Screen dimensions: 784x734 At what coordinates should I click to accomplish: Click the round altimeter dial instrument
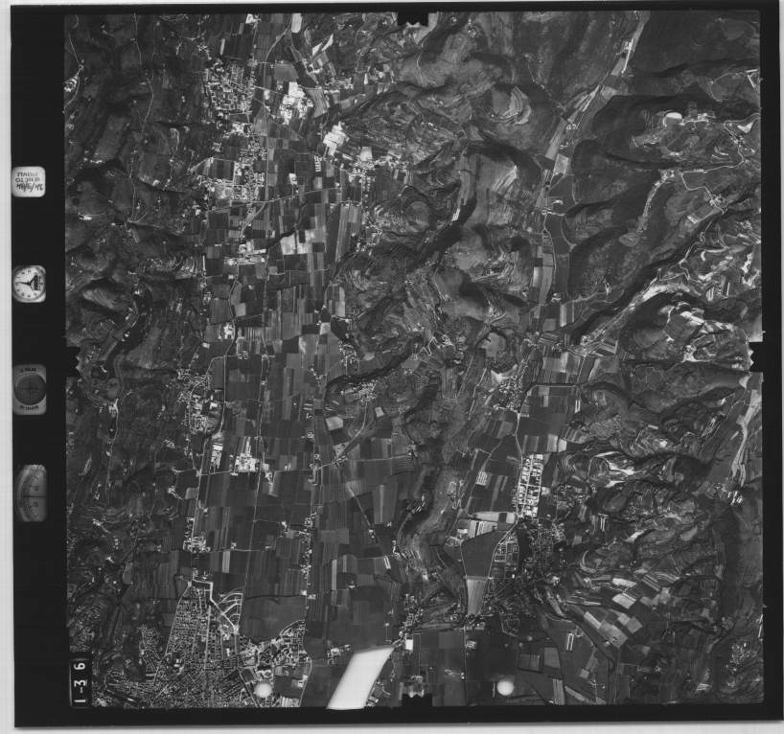29,389
